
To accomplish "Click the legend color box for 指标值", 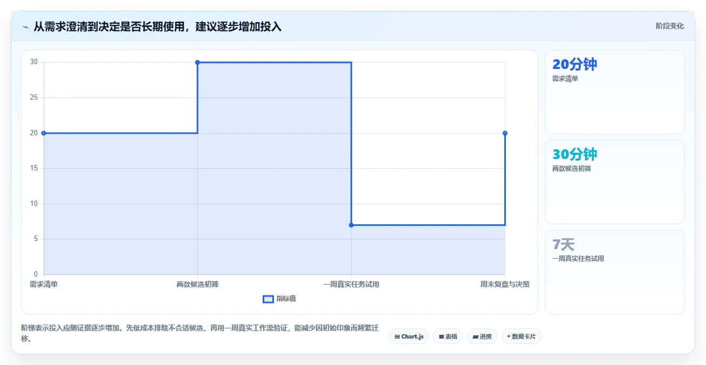I will click(268, 299).
